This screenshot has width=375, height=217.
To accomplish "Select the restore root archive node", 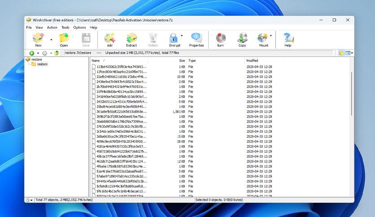I will (x=37, y=59).
